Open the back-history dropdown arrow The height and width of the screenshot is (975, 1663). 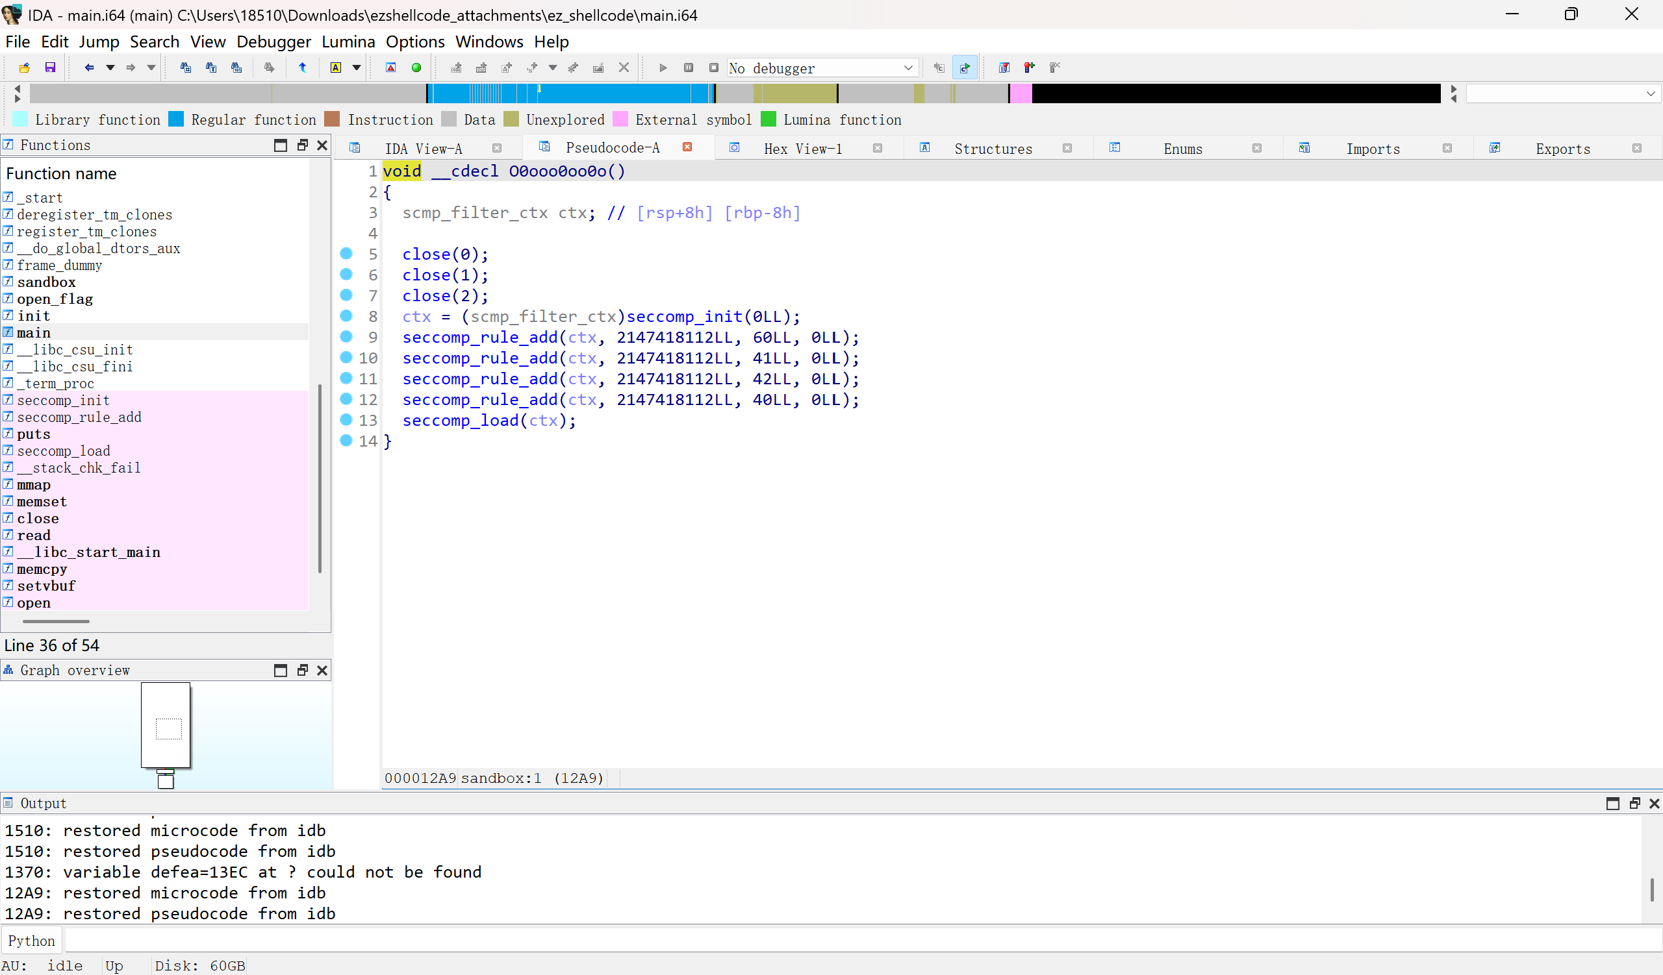(x=110, y=68)
